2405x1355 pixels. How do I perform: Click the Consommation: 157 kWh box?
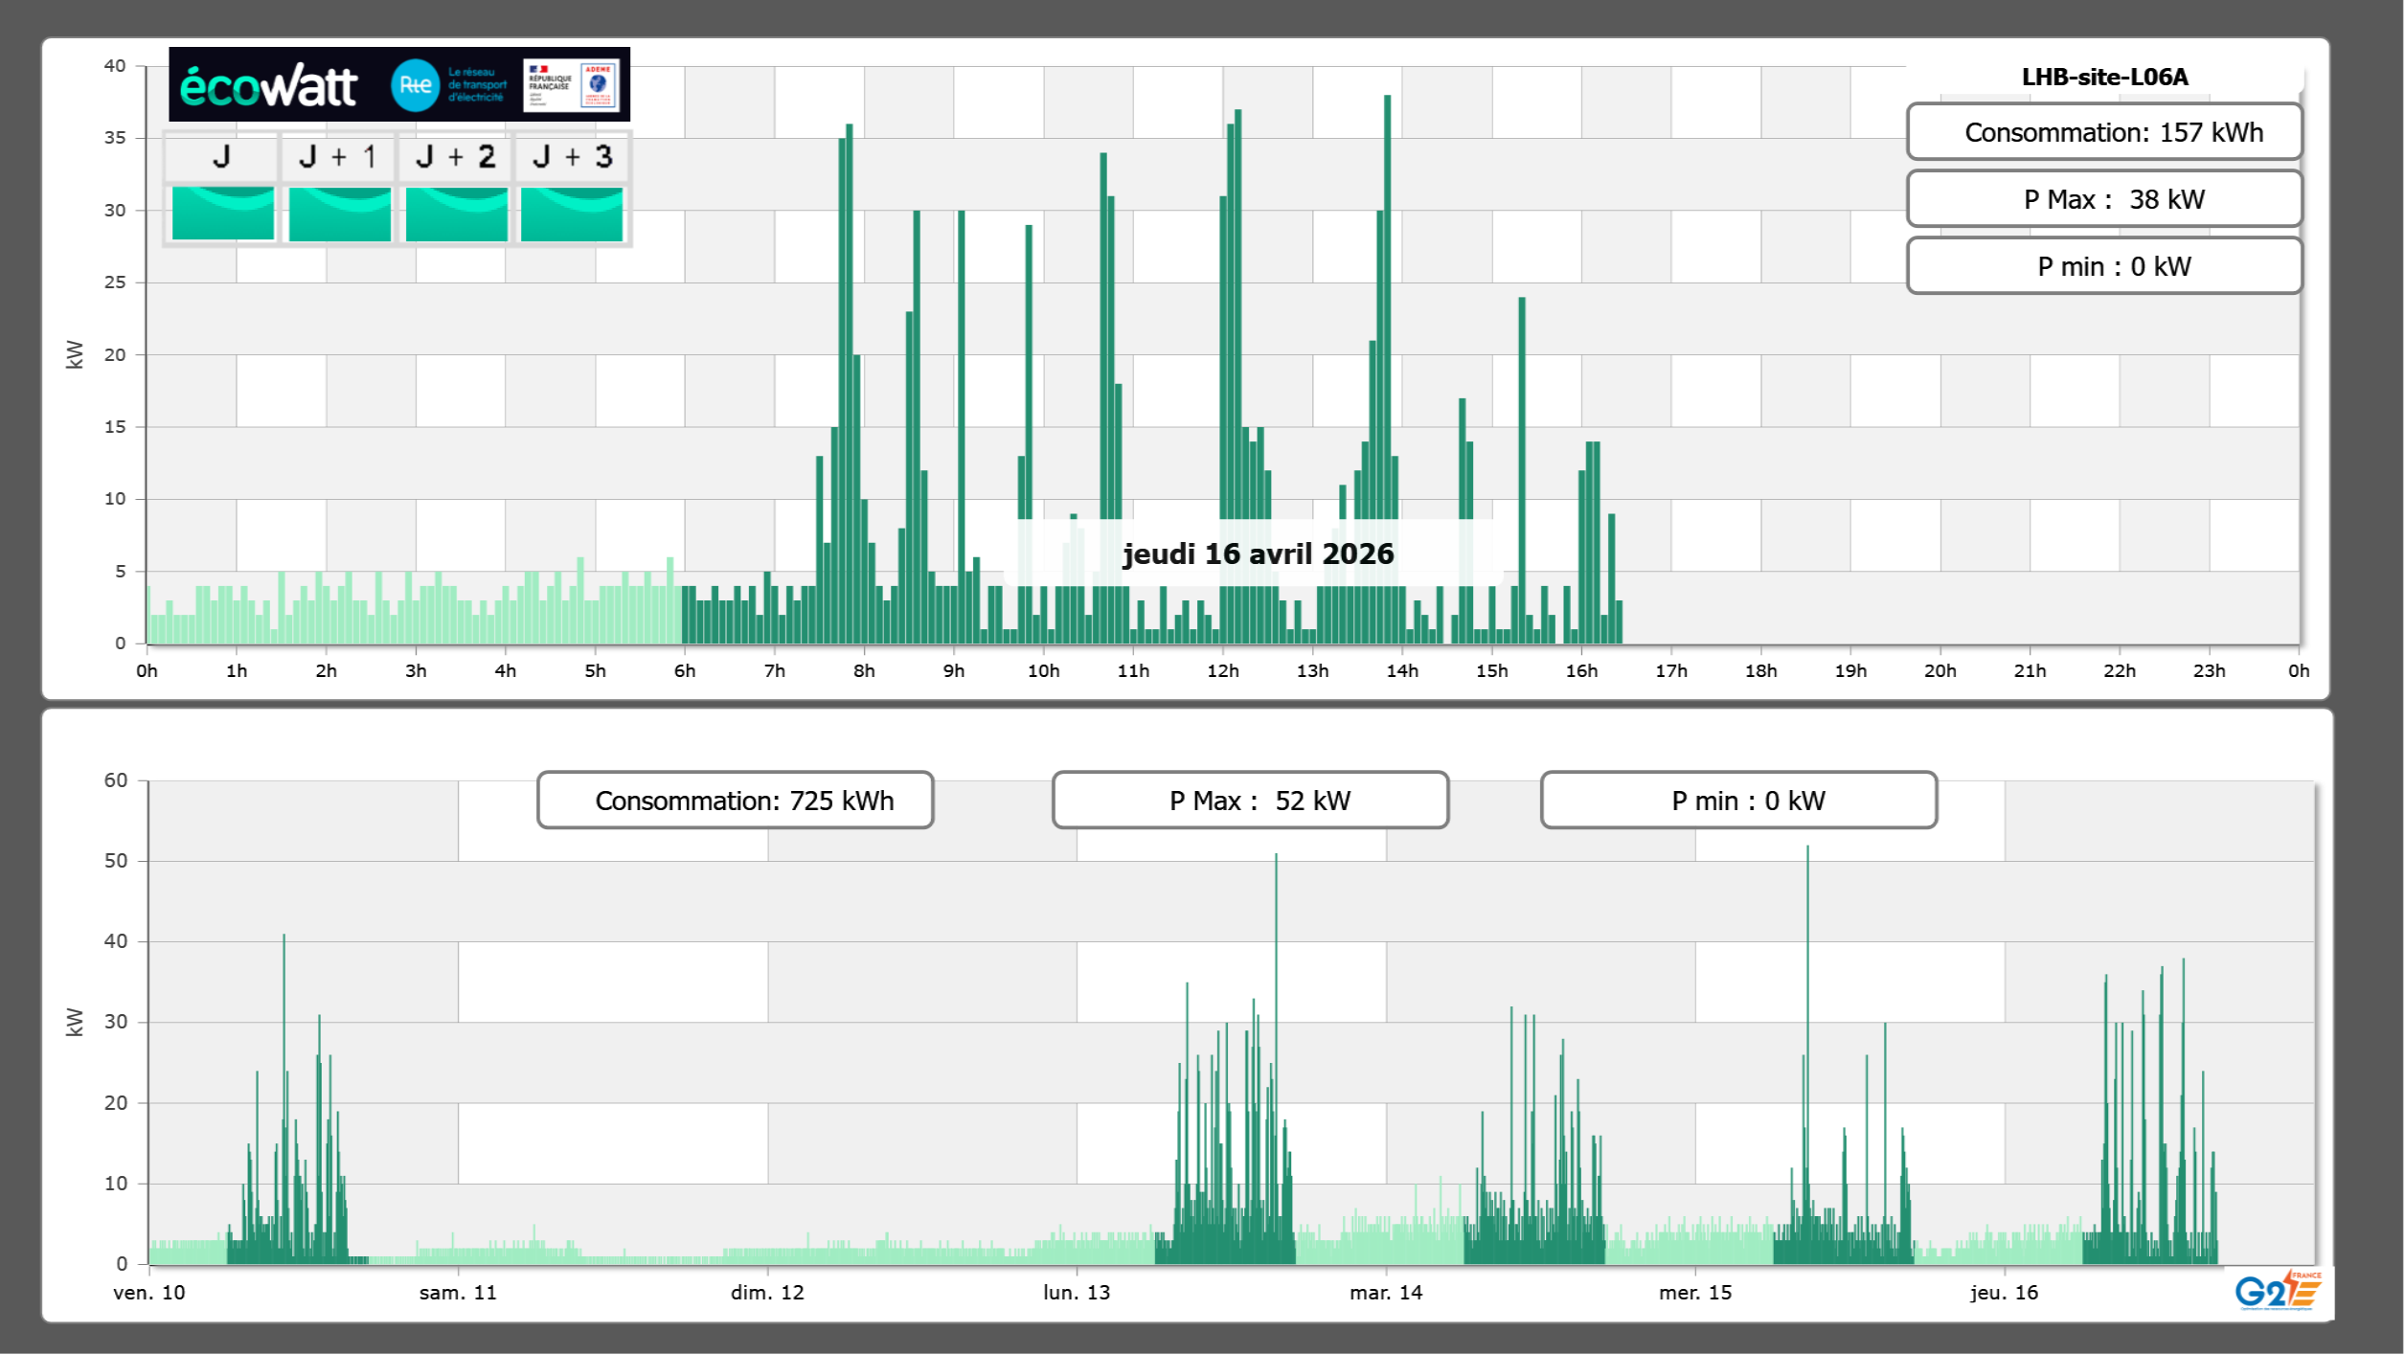[x=2103, y=132]
